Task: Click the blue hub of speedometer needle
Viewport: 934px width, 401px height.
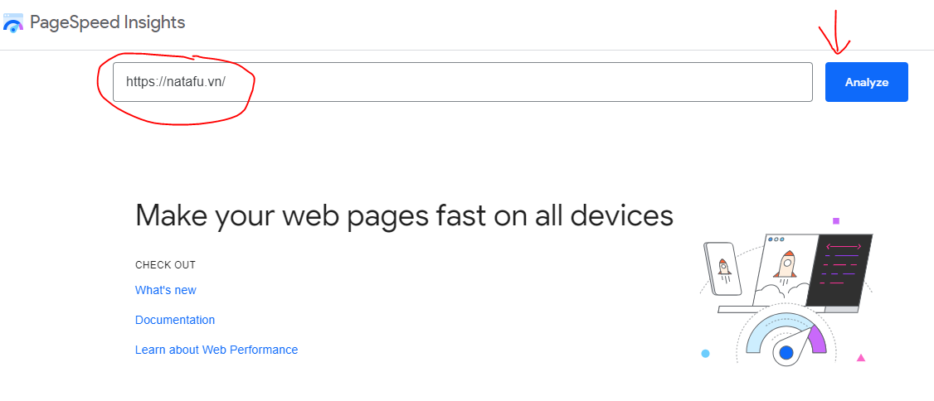Action: 786,353
